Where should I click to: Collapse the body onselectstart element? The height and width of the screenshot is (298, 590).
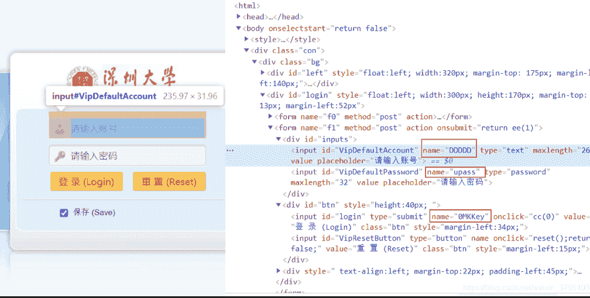point(239,28)
